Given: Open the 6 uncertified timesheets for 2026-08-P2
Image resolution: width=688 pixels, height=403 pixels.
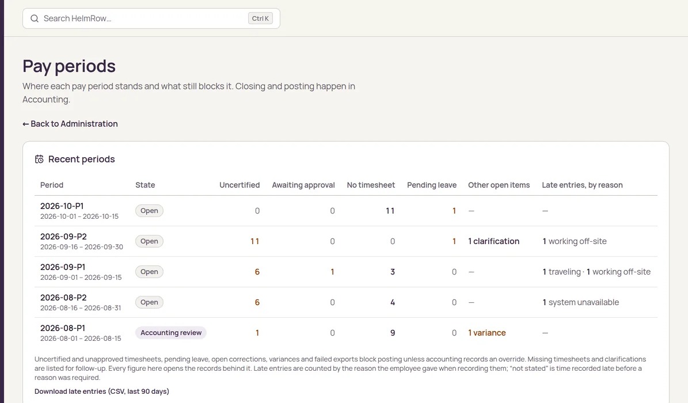Looking at the screenshot, I should coord(257,302).
